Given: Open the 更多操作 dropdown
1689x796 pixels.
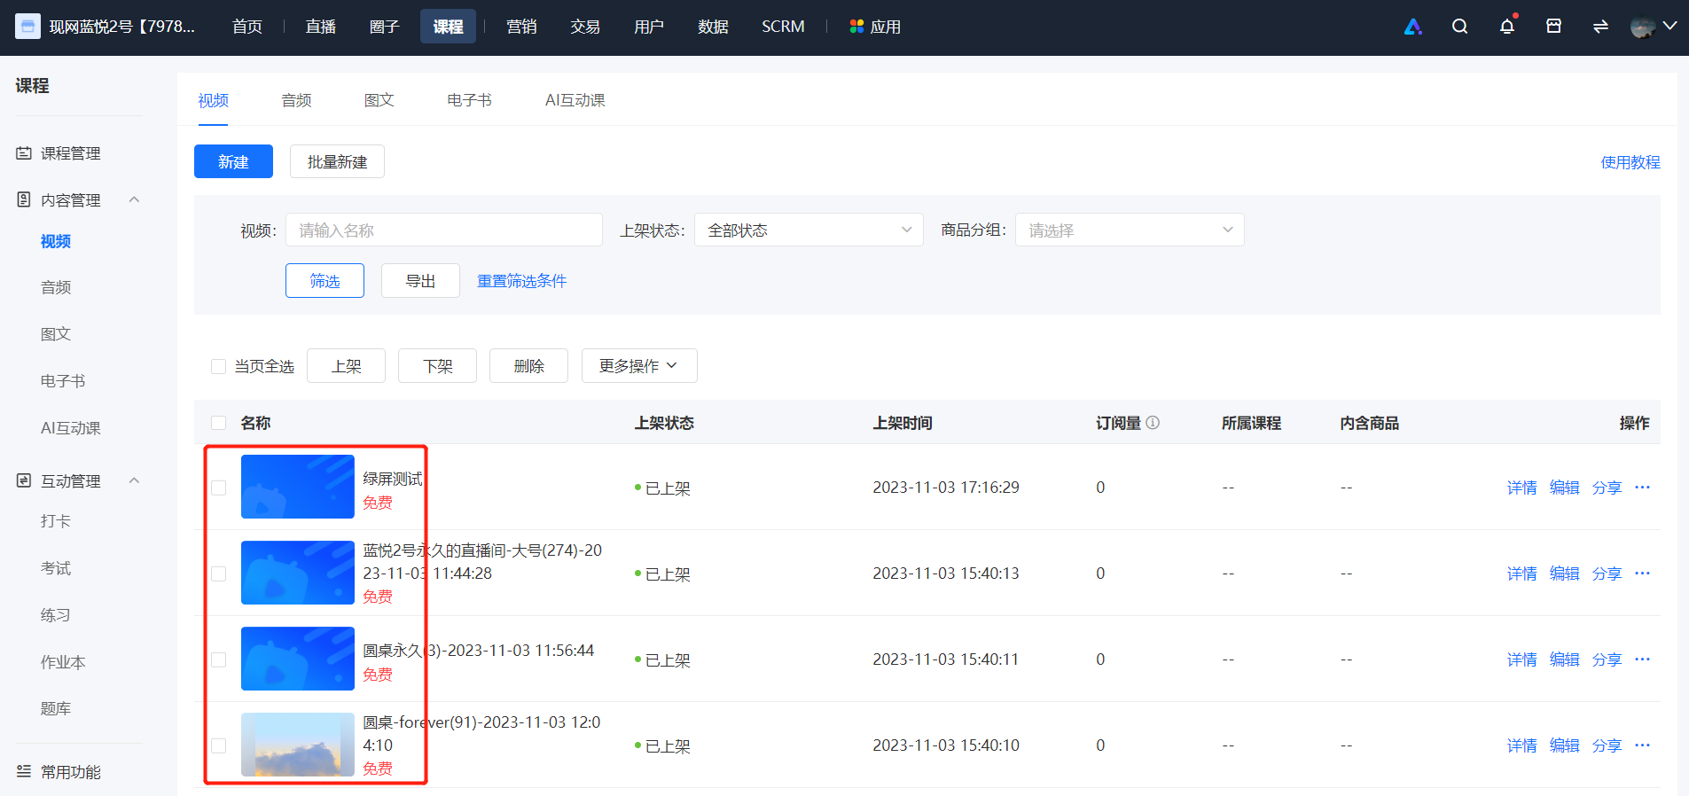Looking at the screenshot, I should click(x=639, y=366).
